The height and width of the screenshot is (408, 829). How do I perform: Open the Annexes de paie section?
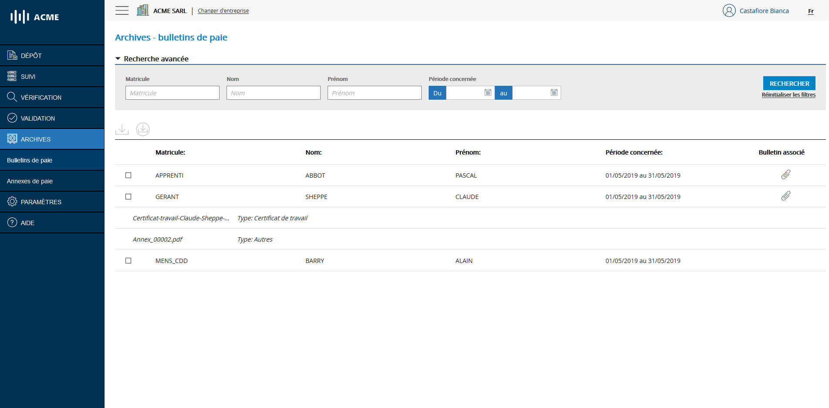(x=30, y=181)
